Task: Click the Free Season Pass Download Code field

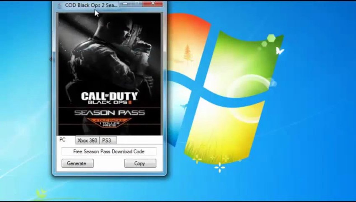Action: (x=109, y=151)
